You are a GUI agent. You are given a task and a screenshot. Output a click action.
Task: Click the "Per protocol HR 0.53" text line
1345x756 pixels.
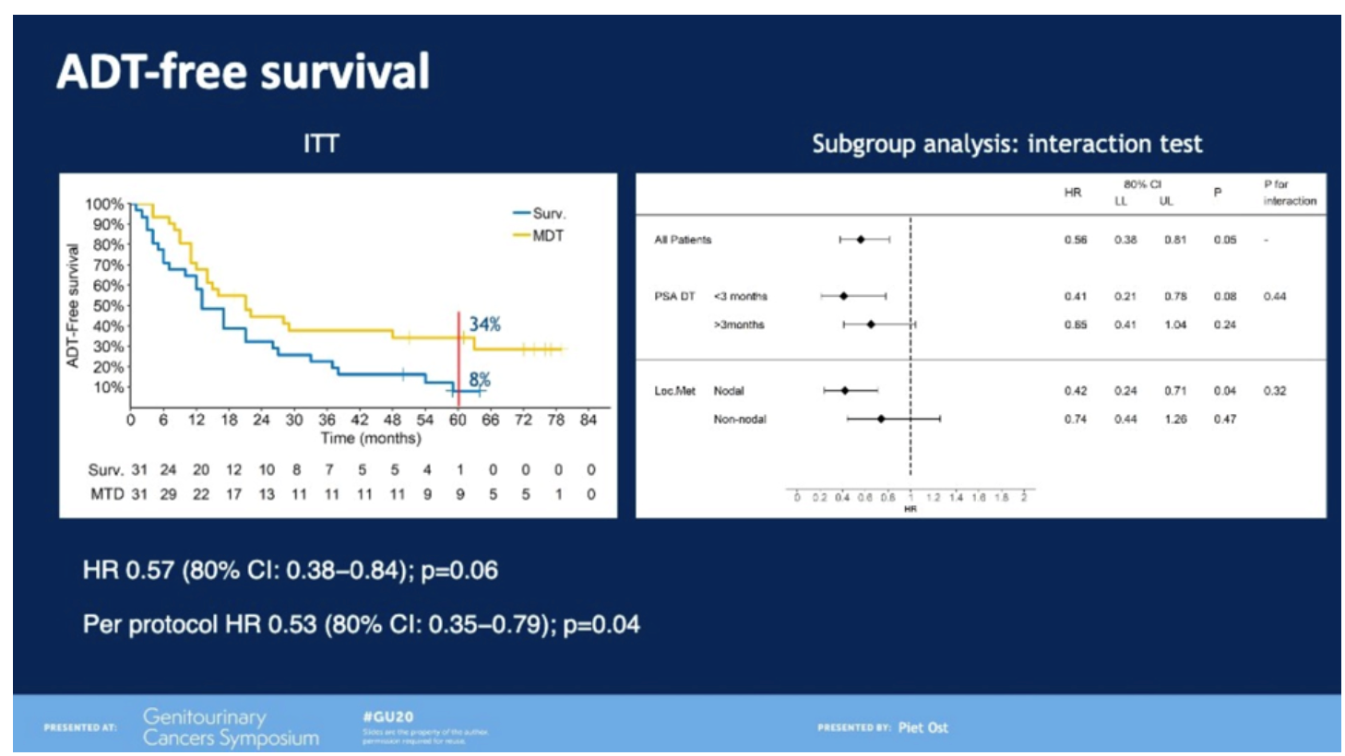(361, 625)
